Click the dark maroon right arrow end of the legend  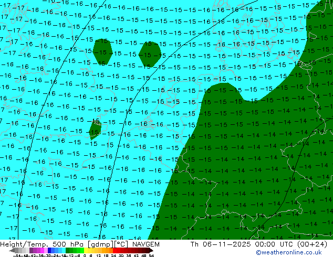[151, 250]
